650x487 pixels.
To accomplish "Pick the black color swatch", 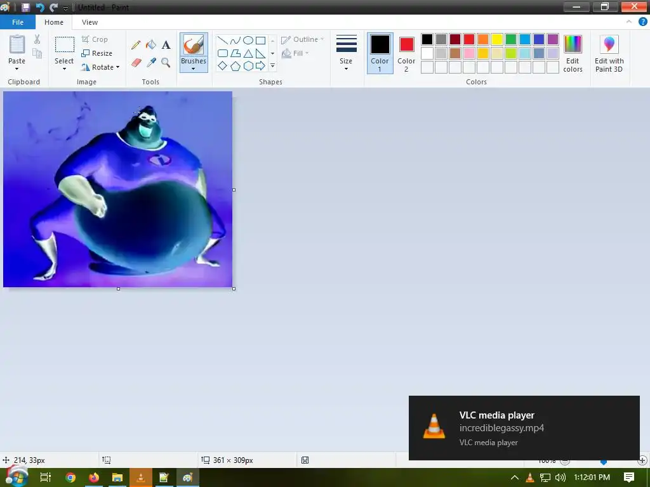I will click(427, 39).
